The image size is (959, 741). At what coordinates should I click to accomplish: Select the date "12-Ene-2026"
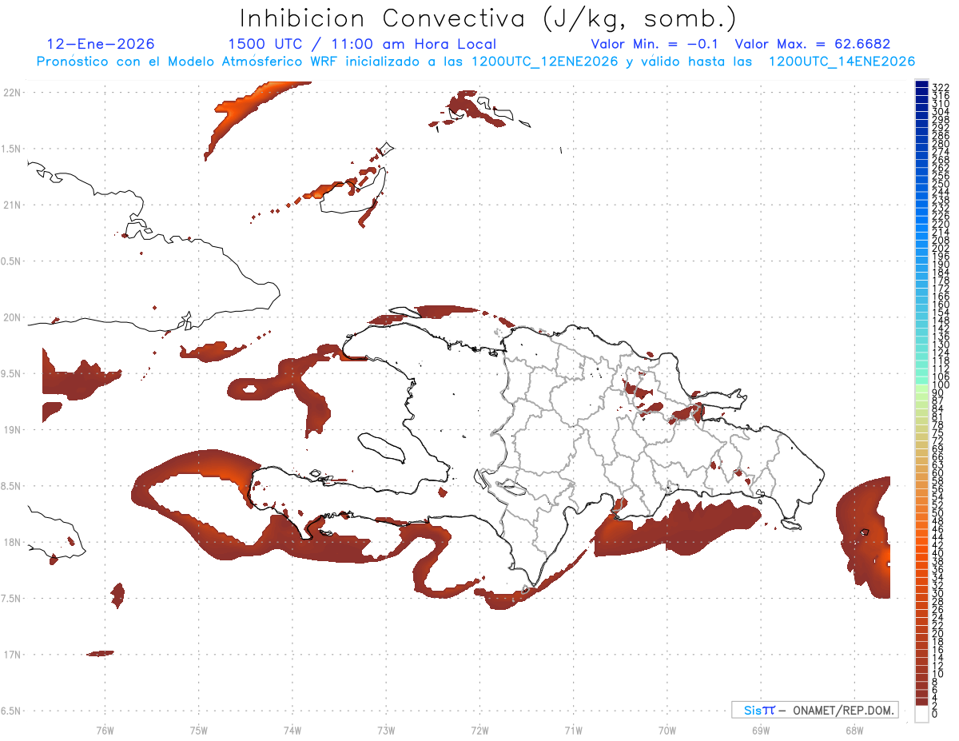[101, 44]
